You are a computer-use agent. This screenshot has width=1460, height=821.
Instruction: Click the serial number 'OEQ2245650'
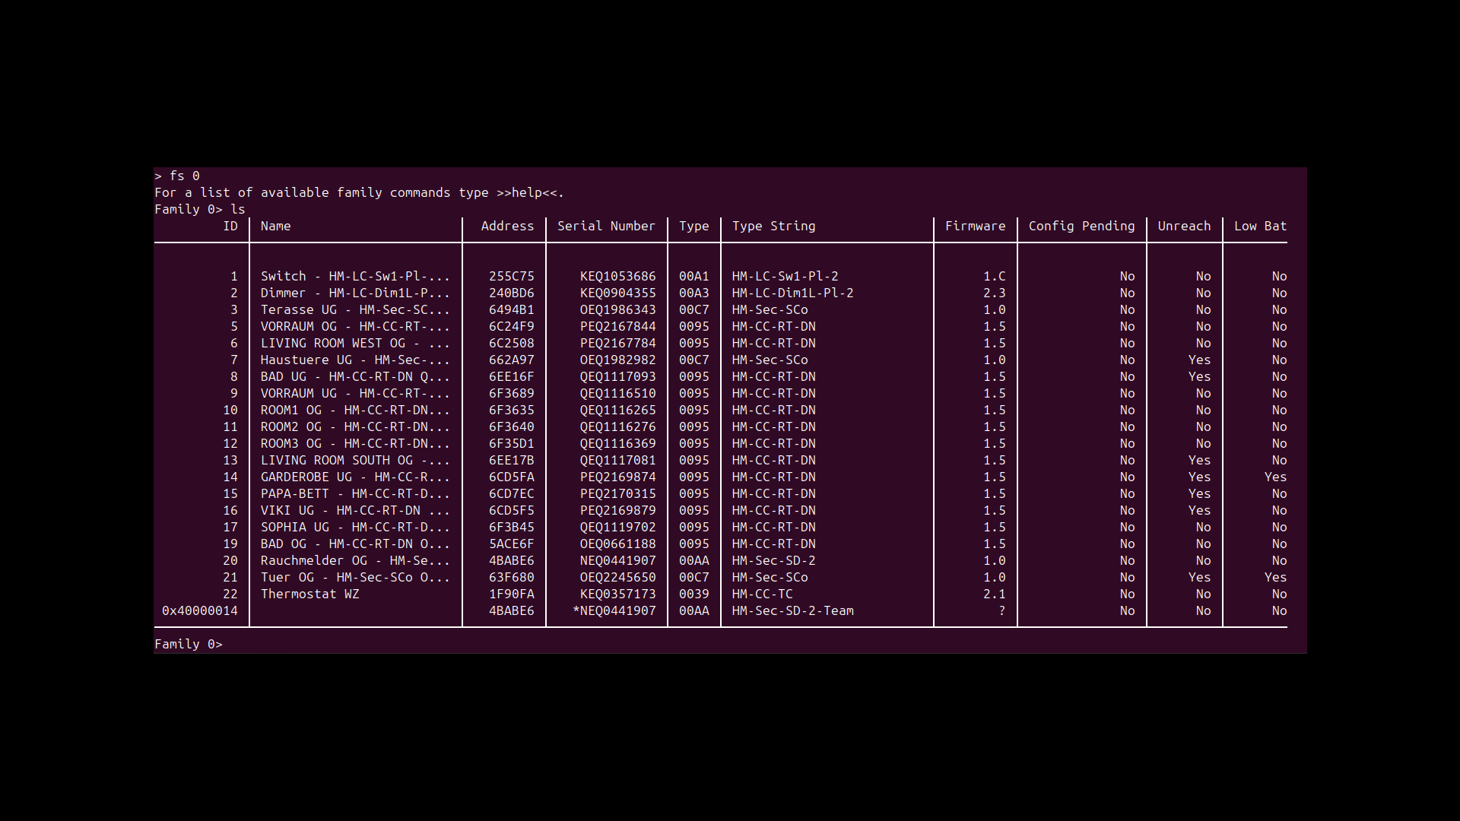pos(617,577)
